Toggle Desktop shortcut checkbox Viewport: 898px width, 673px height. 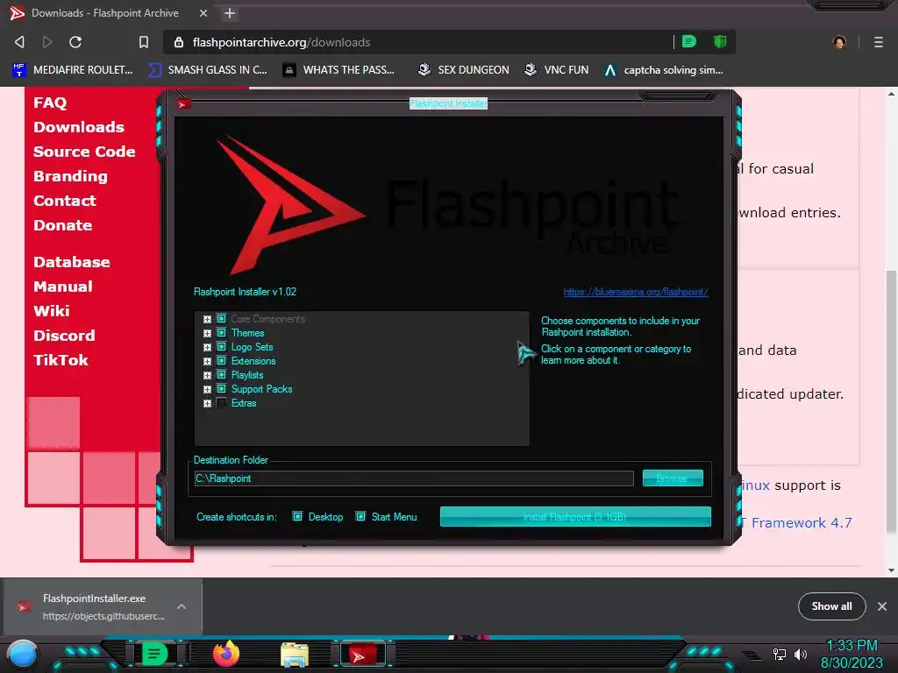click(297, 517)
